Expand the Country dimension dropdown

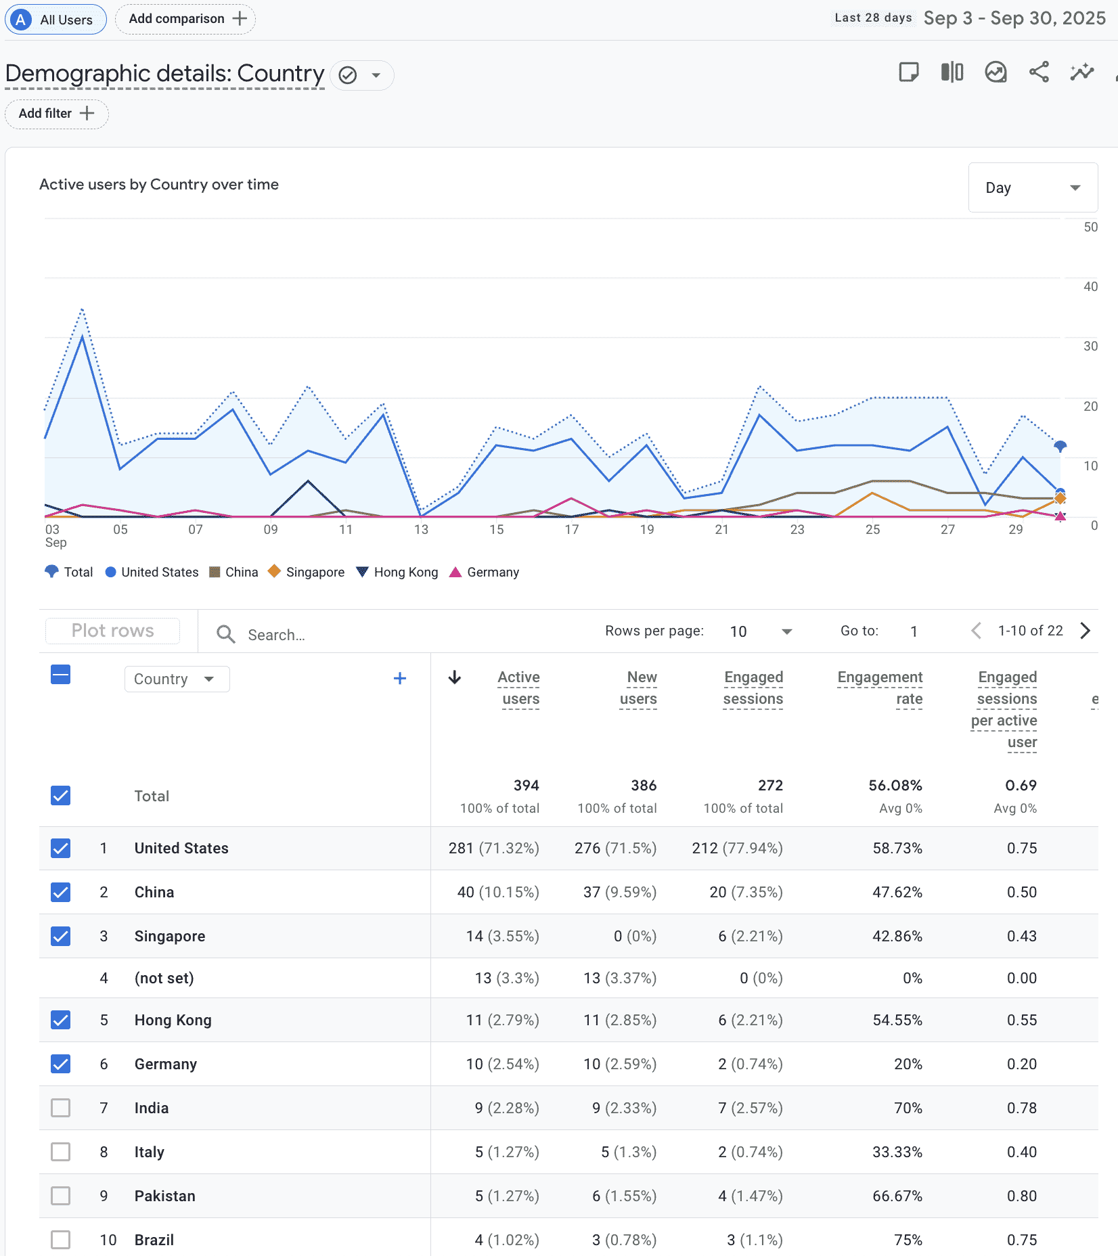177,679
